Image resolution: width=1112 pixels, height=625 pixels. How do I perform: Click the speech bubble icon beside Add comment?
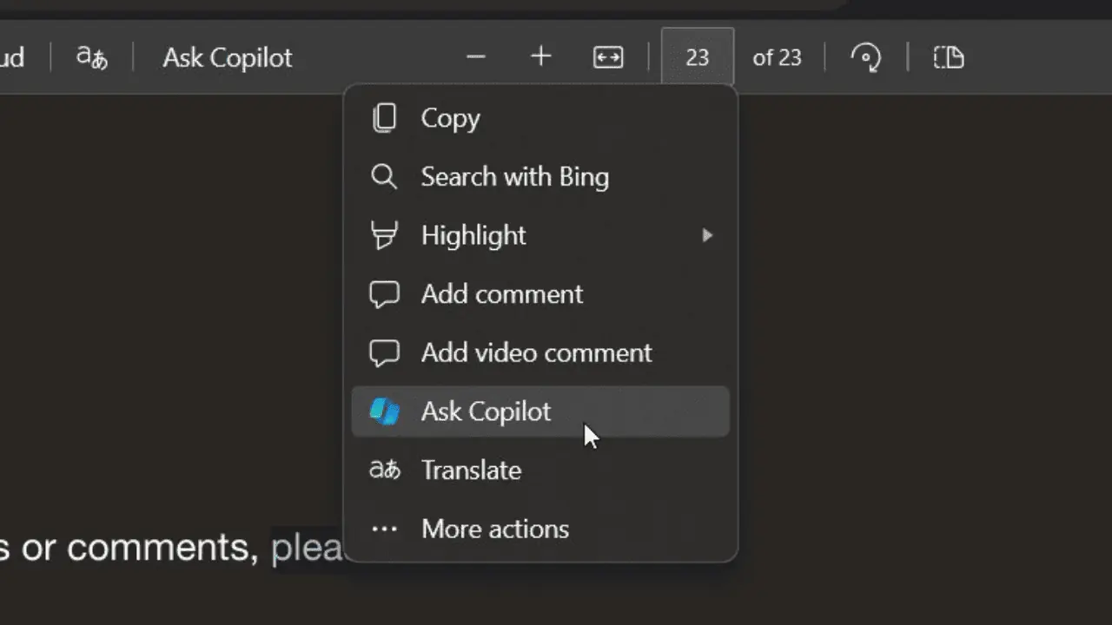pos(384,294)
